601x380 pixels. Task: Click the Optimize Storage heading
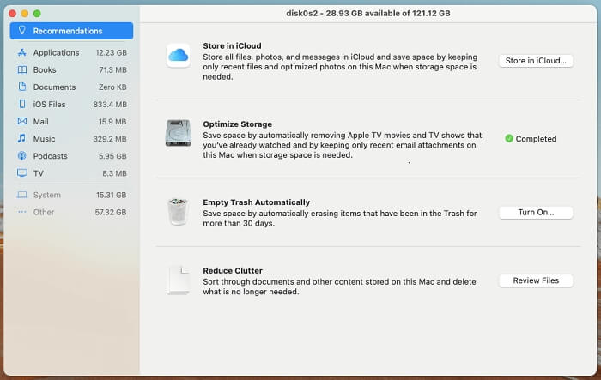(237, 124)
